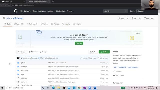The image size is (160, 90).
Task: Open the 3 branches link
Action: 33,52
